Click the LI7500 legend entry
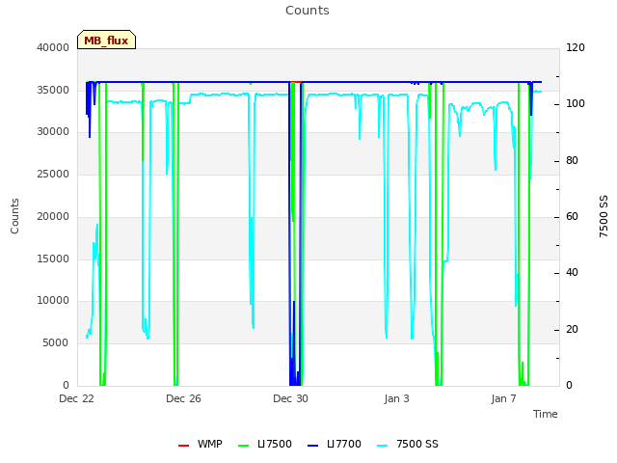617x463 pixels. [x=265, y=444]
